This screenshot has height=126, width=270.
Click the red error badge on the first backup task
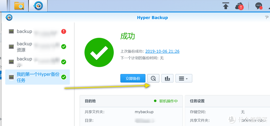(63, 31)
